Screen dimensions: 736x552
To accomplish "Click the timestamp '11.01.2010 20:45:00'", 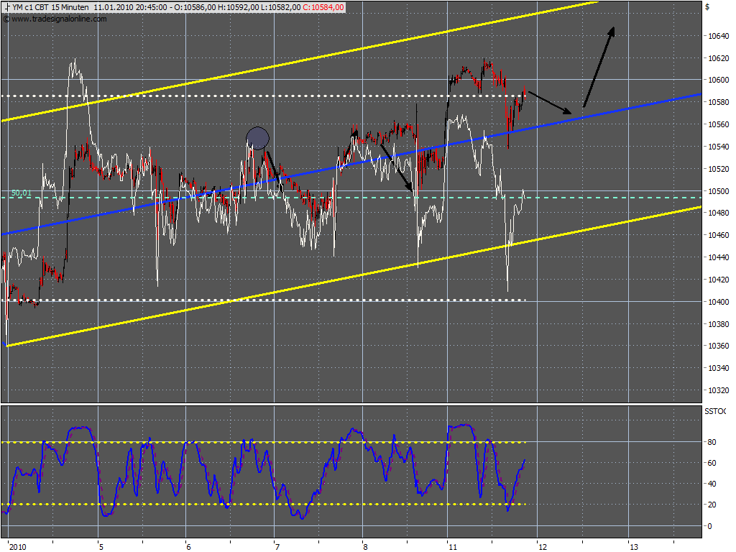I will (x=130, y=7).
